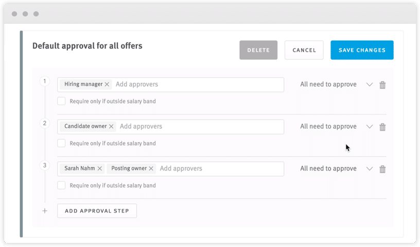The width and height of the screenshot is (420, 247).
Task: Remove step 3 using its trash icon
Action: (x=382, y=169)
